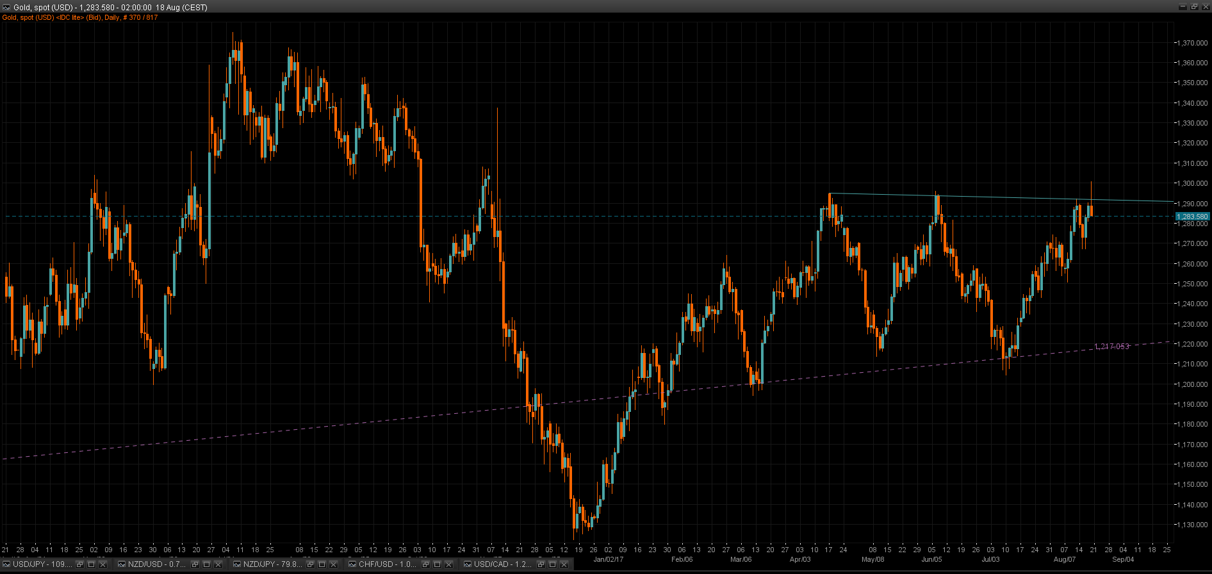Viewport: 1212px width, 574px height.
Task: Restore the USD/JPY minimized chart window
Action: point(80,564)
